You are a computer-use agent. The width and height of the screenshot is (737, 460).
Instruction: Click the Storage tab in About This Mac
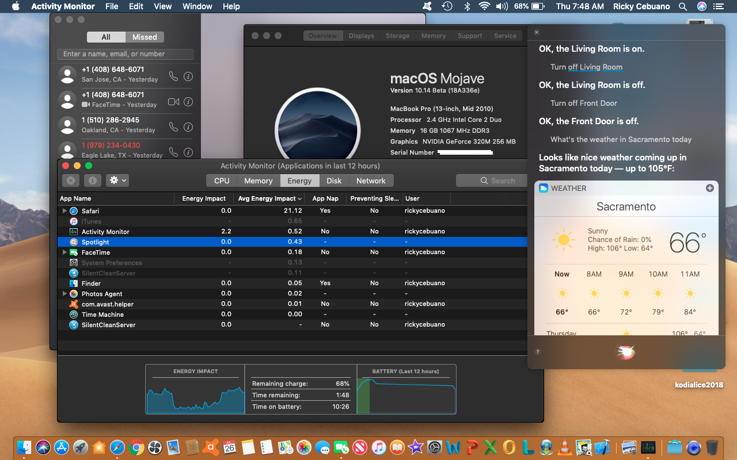point(397,36)
